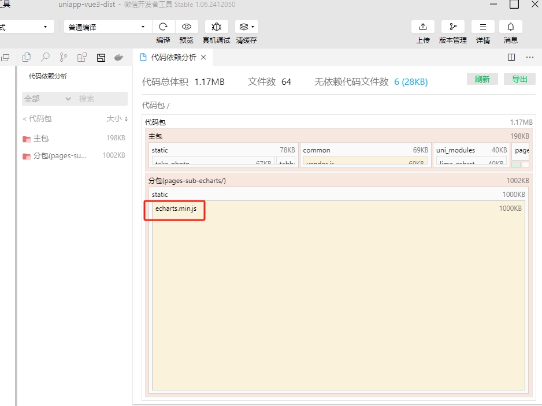Viewport: 542px width, 406px height.
Task: Open 消息 notifications bell icon
Action: point(510,27)
